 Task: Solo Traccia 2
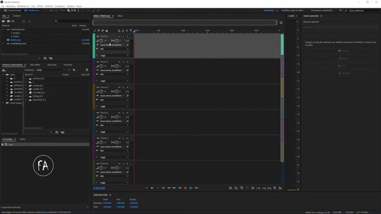point(123,62)
